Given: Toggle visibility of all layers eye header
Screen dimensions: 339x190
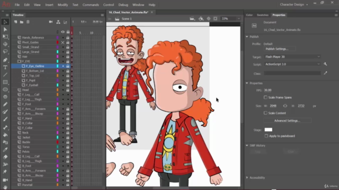Looking at the screenshot, I should pyautogui.click(x=63, y=32).
